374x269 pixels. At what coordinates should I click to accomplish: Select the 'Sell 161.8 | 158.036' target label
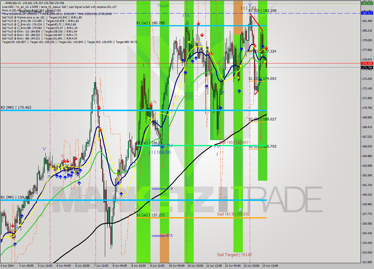click(x=233, y=214)
